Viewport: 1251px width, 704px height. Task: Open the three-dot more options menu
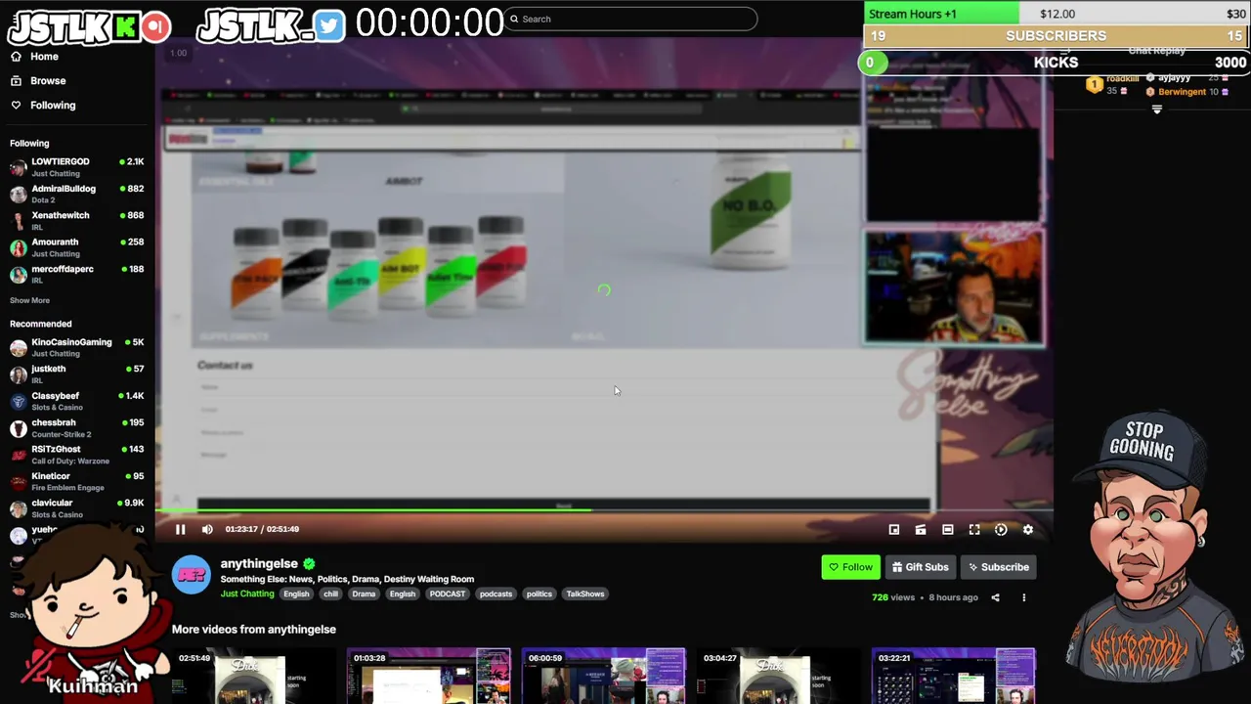coord(1023,597)
